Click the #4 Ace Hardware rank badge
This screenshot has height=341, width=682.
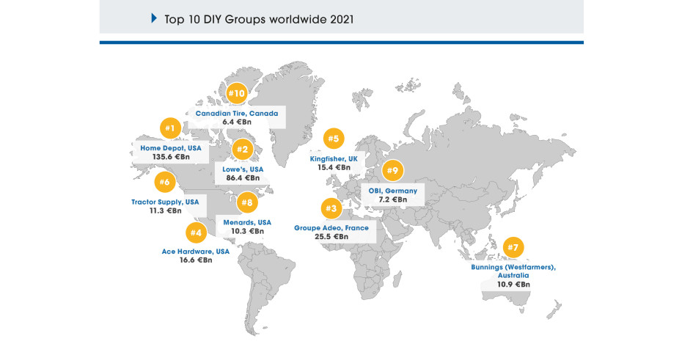click(195, 233)
